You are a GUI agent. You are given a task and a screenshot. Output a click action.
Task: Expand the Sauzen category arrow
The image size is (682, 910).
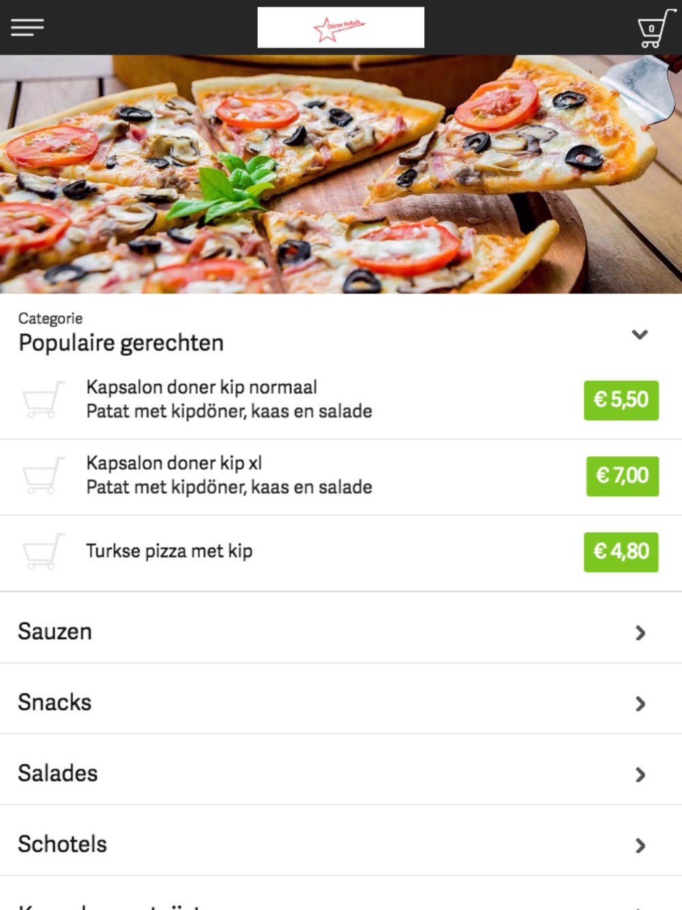tap(640, 633)
